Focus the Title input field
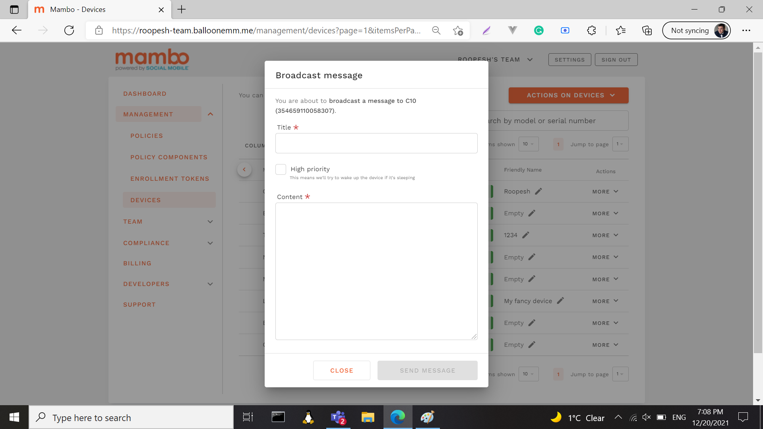 pos(376,143)
